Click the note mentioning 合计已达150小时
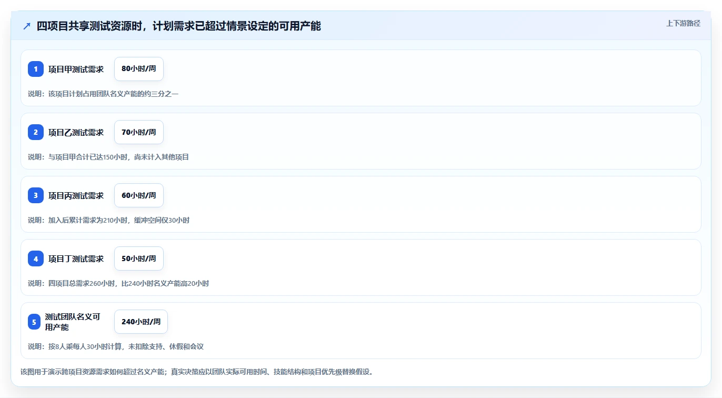This screenshot has width=722, height=398. pos(108,157)
